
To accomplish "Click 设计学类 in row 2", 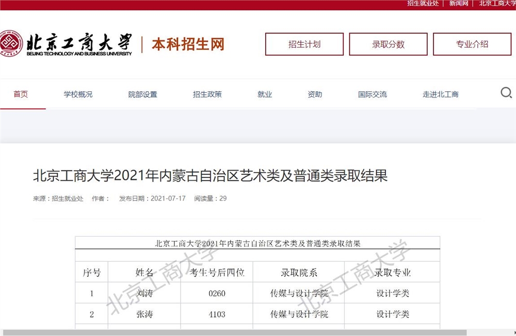I will coord(393,314).
